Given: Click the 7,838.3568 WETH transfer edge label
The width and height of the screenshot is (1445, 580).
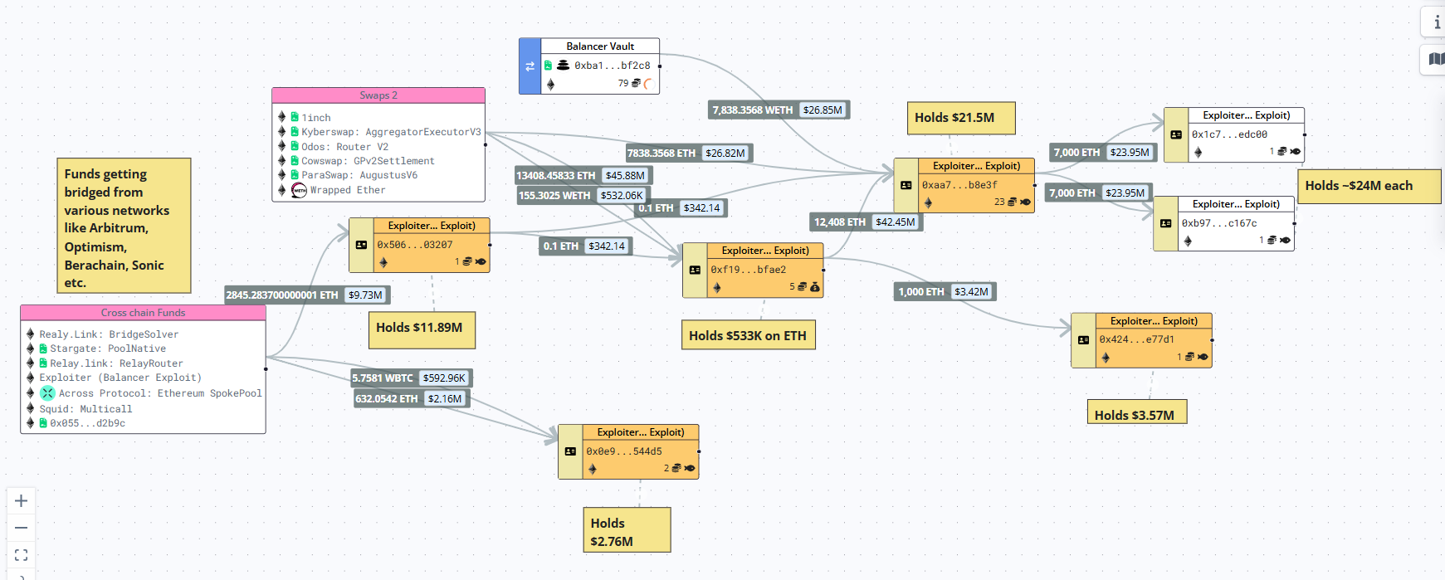Looking at the screenshot, I should coord(752,110).
